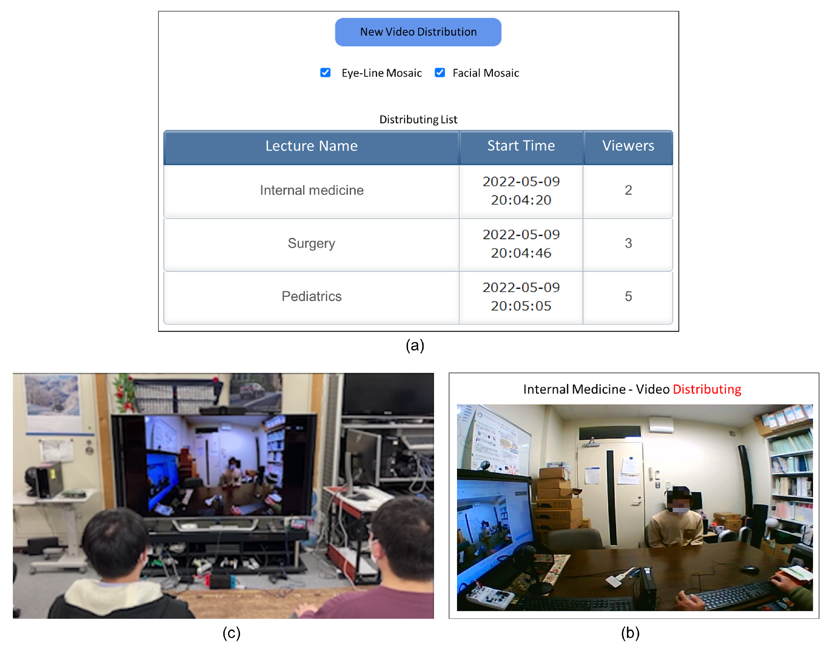Select the Start Time column header
Viewport: 830px width, 650px height.
click(521, 146)
